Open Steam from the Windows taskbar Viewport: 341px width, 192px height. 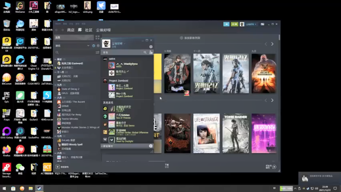[x=39, y=188]
